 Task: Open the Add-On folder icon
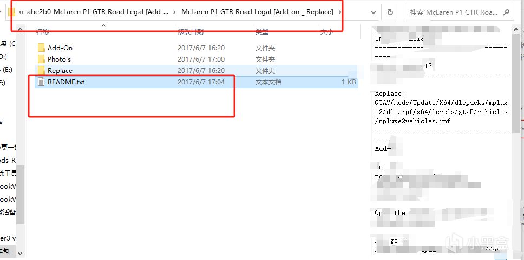(41, 48)
